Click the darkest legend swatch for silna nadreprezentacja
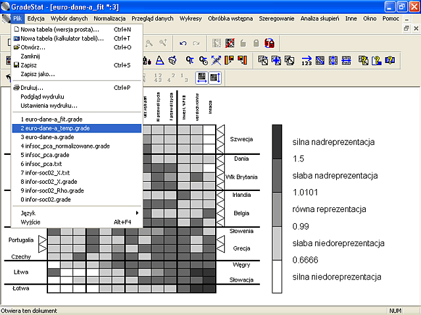Screen dimensions: 421x315 (x=277, y=142)
